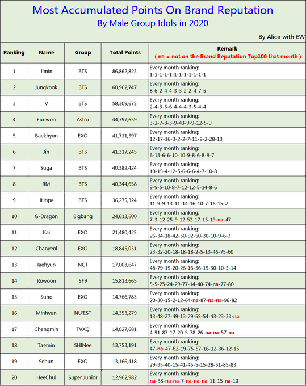Click the group cell 'Astro'
This screenshot has width=306, height=386.
pos(83,120)
